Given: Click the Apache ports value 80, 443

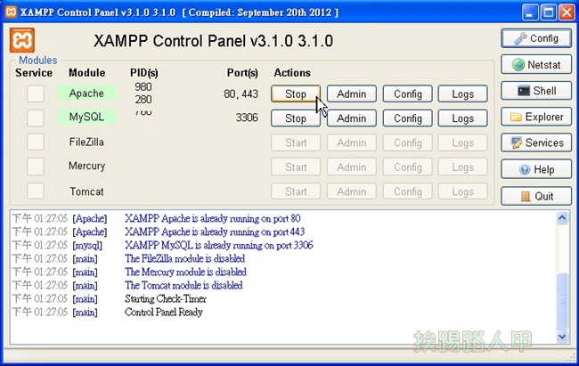Looking at the screenshot, I should 241,94.
